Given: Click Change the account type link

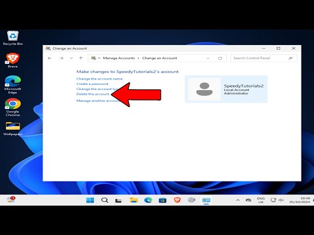Looking at the screenshot, I should pyautogui.click(x=97, y=89).
